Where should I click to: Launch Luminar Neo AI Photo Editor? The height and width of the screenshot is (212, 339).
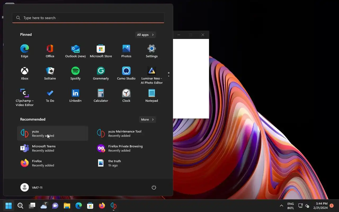tap(152, 76)
